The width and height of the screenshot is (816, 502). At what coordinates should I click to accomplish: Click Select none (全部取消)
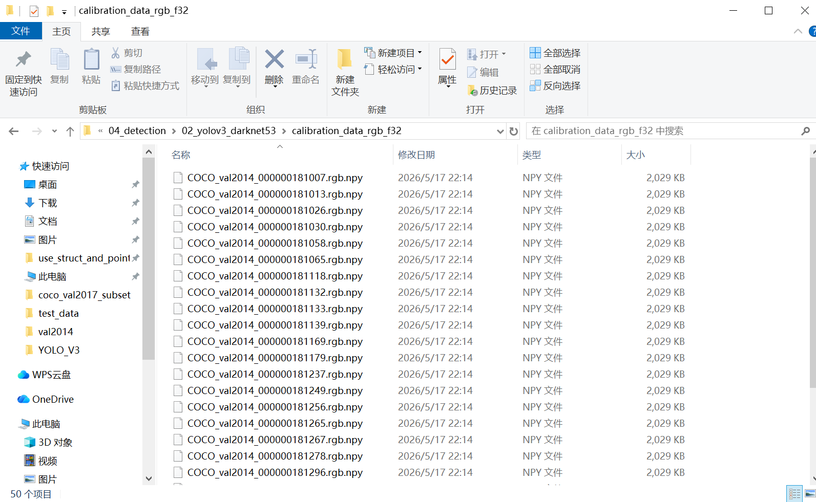pyautogui.click(x=555, y=69)
